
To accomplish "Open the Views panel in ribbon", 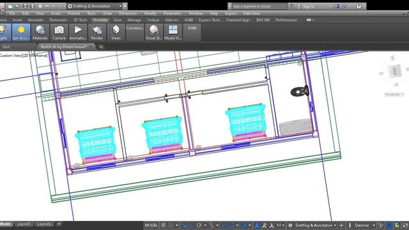I will [116, 32].
